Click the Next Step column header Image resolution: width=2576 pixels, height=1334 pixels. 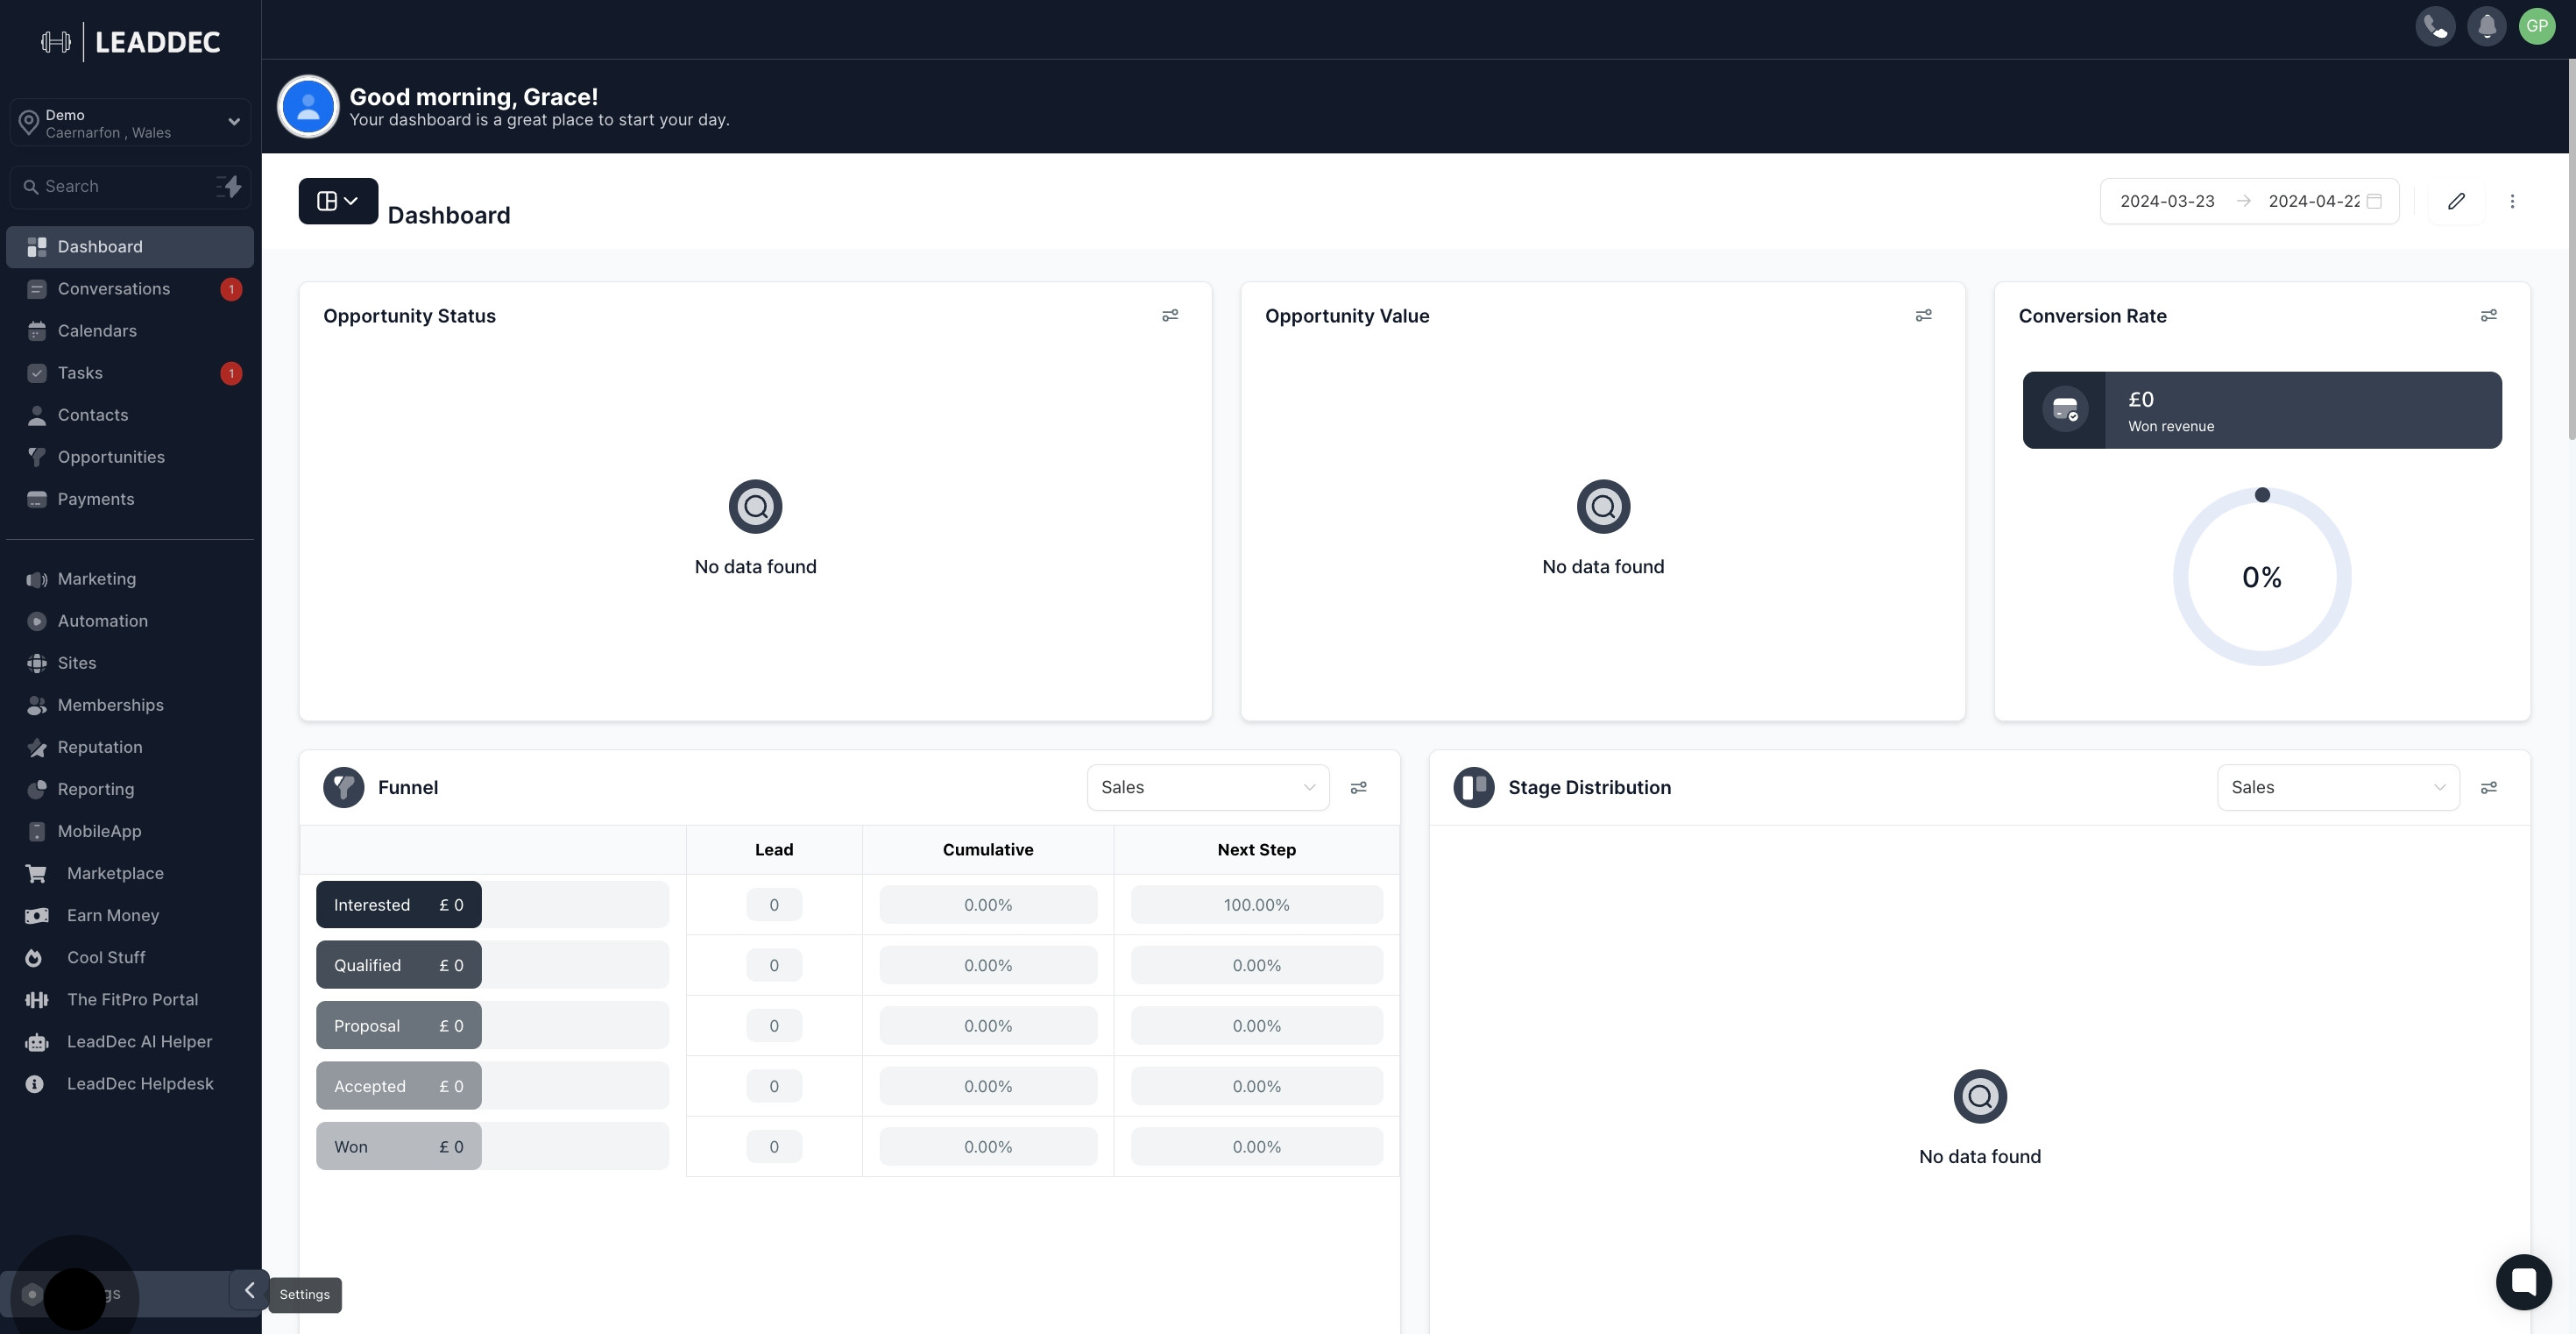1256,849
